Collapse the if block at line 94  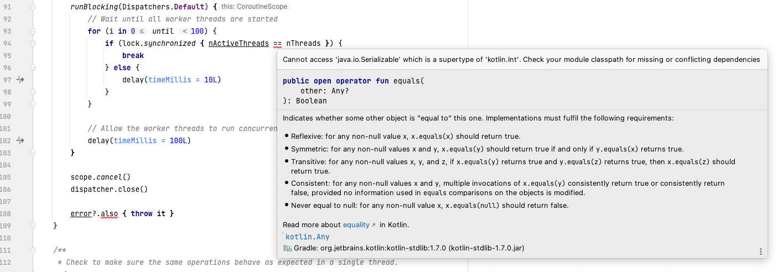(x=33, y=44)
